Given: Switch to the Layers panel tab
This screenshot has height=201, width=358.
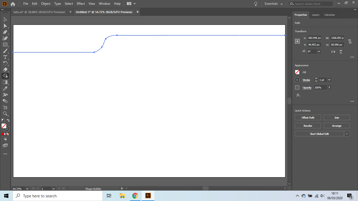Looking at the screenshot, I should pyautogui.click(x=315, y=15).
